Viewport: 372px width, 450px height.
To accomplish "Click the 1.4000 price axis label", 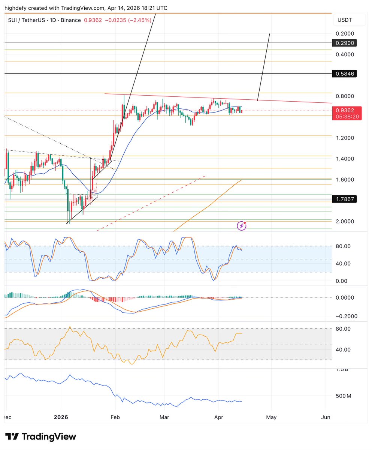I will 344,159.
